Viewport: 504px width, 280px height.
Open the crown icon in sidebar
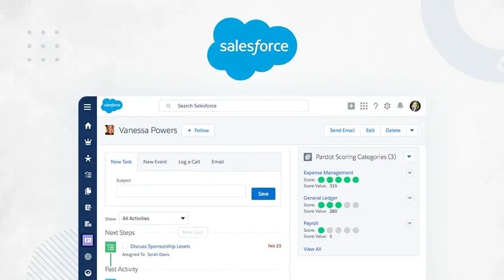point(88,142)
